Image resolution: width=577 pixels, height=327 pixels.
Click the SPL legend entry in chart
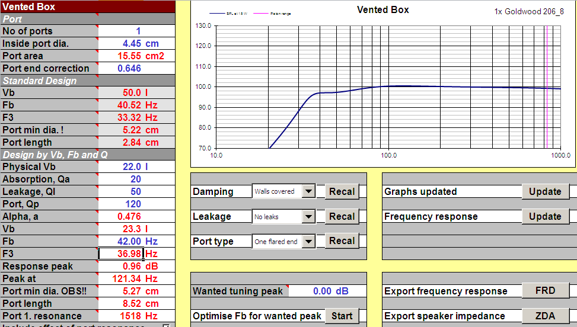coord(228,14)
